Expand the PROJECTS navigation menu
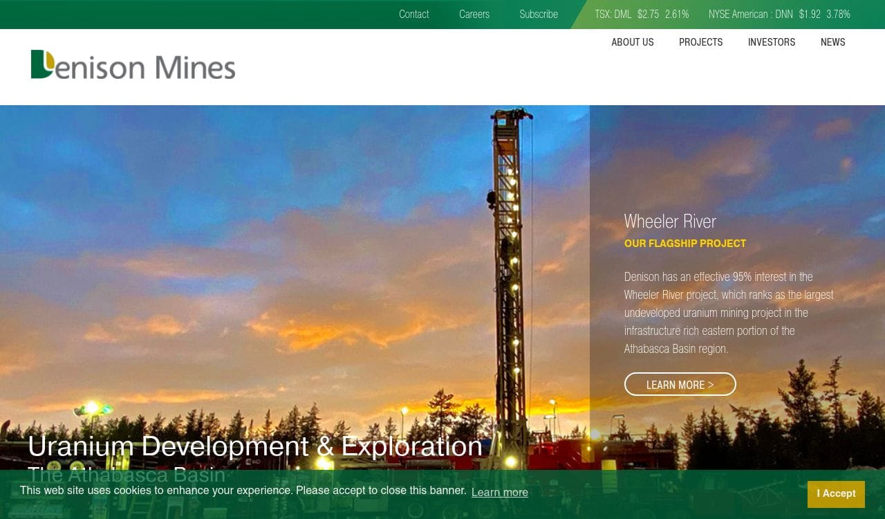Viewport: 885px width, 519px height. click(700, 42)
